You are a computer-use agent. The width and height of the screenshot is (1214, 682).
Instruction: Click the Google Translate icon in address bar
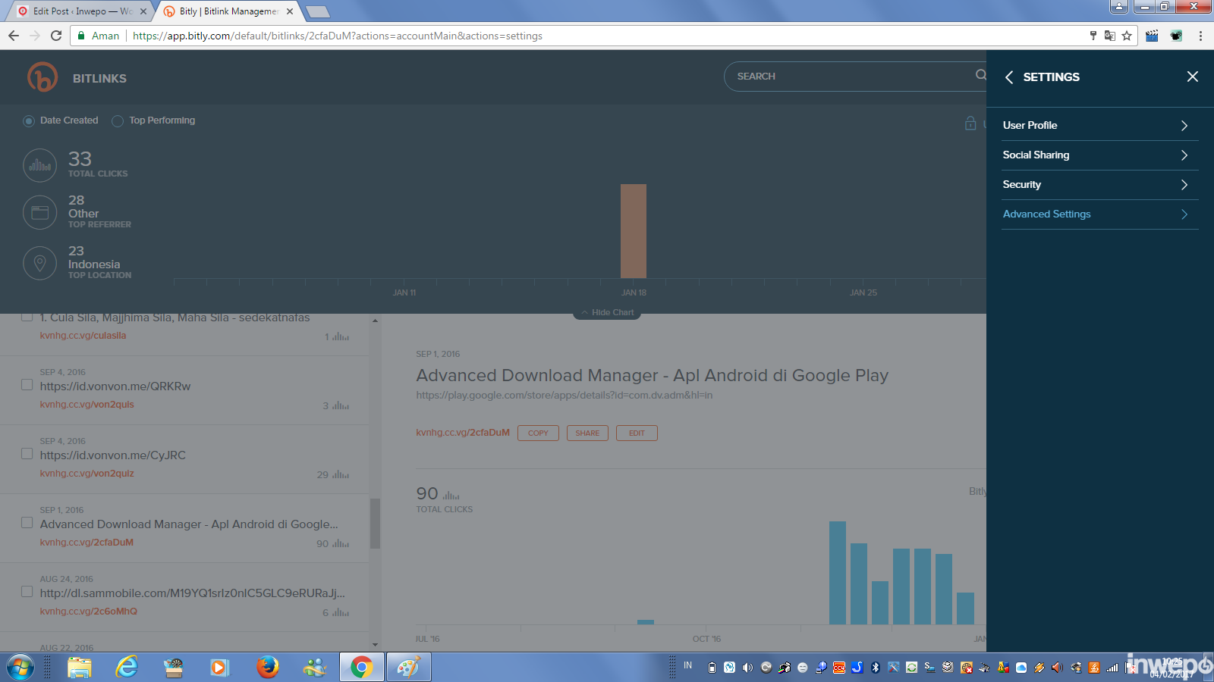click(x=1110, y=36)
